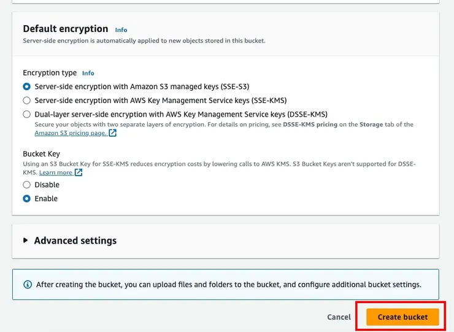Screen dimensions: 454x332
Task: Select SSE-S3 managed keys encryption option
Action: [x=26, y=87]
